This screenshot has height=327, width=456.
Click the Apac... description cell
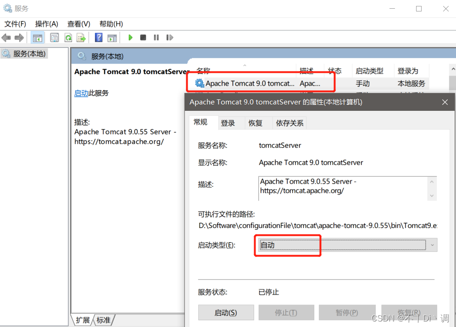[310, 84]
